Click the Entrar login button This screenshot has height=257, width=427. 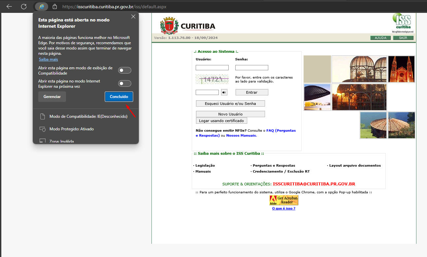point(252,92)
